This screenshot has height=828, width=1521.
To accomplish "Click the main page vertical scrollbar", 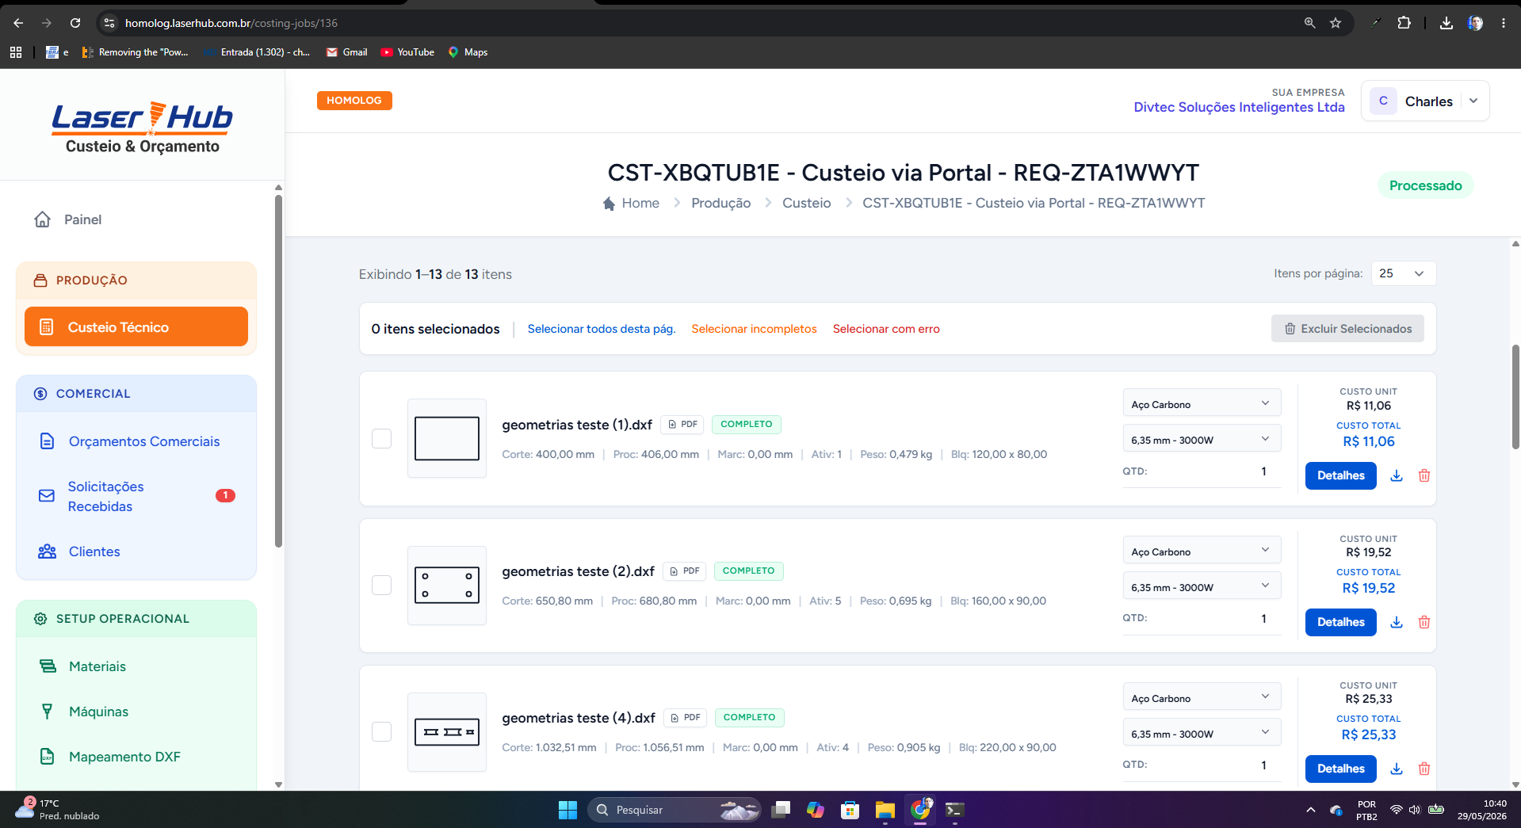I will (1515, 396).
